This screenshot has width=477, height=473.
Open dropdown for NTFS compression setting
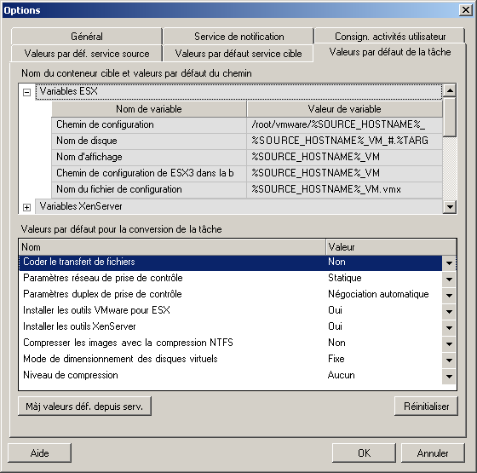coord(449,343)
